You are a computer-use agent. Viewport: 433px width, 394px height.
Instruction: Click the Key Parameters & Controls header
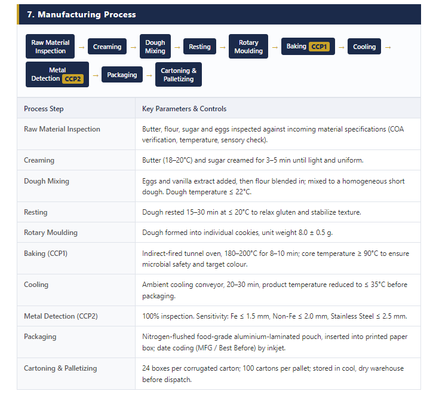[x=184, y=109]
